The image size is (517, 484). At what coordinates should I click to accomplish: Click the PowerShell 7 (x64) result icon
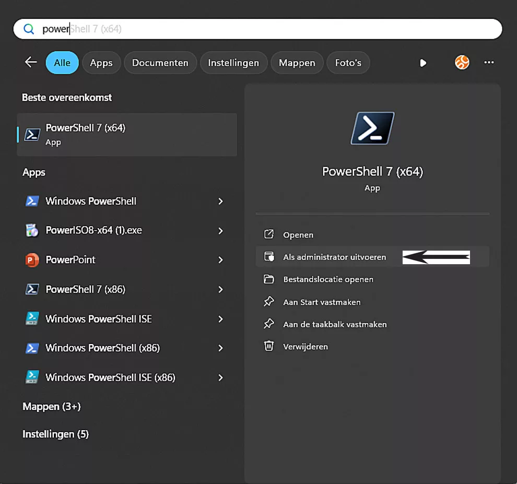pos(32,135)
